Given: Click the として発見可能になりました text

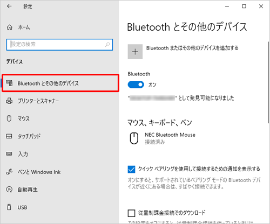Looking at the screenshot, I should tap(206, 98).
